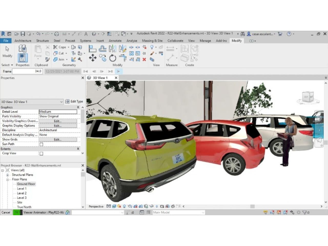Select the Move tool

pyautogui.click(x=93, y=58)
